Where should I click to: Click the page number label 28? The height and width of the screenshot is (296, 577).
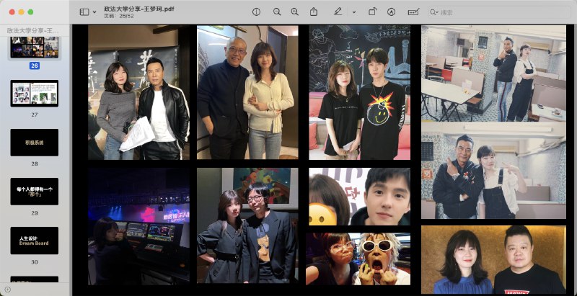point(34,163)
